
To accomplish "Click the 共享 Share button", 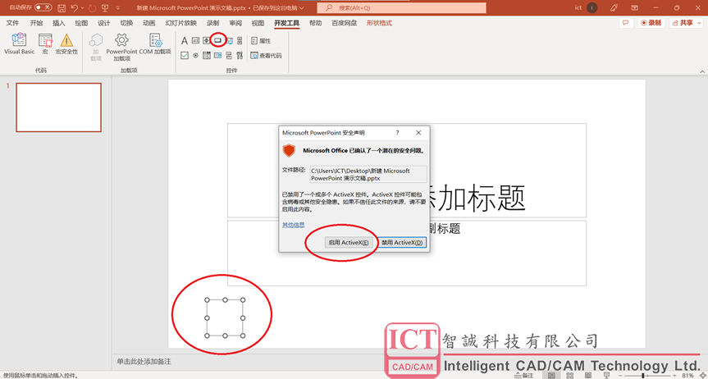I will 683,23.
